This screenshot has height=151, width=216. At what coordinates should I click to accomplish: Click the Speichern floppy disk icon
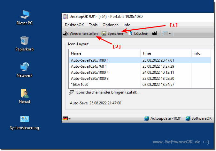104,33
